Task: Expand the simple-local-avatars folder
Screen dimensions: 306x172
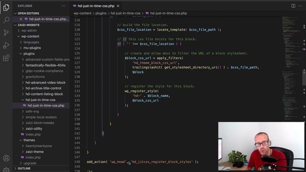Action: point(41,117)
